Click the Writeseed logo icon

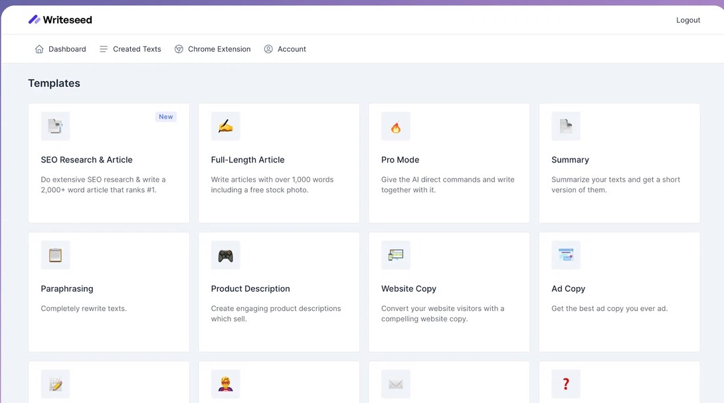(x=34, y=19)
